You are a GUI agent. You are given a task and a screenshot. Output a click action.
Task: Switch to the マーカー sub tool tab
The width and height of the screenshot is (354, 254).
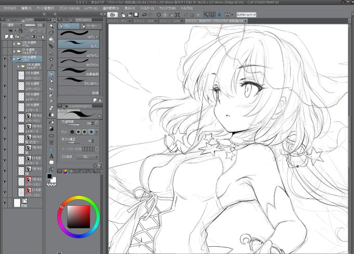(x=90, y=26)
